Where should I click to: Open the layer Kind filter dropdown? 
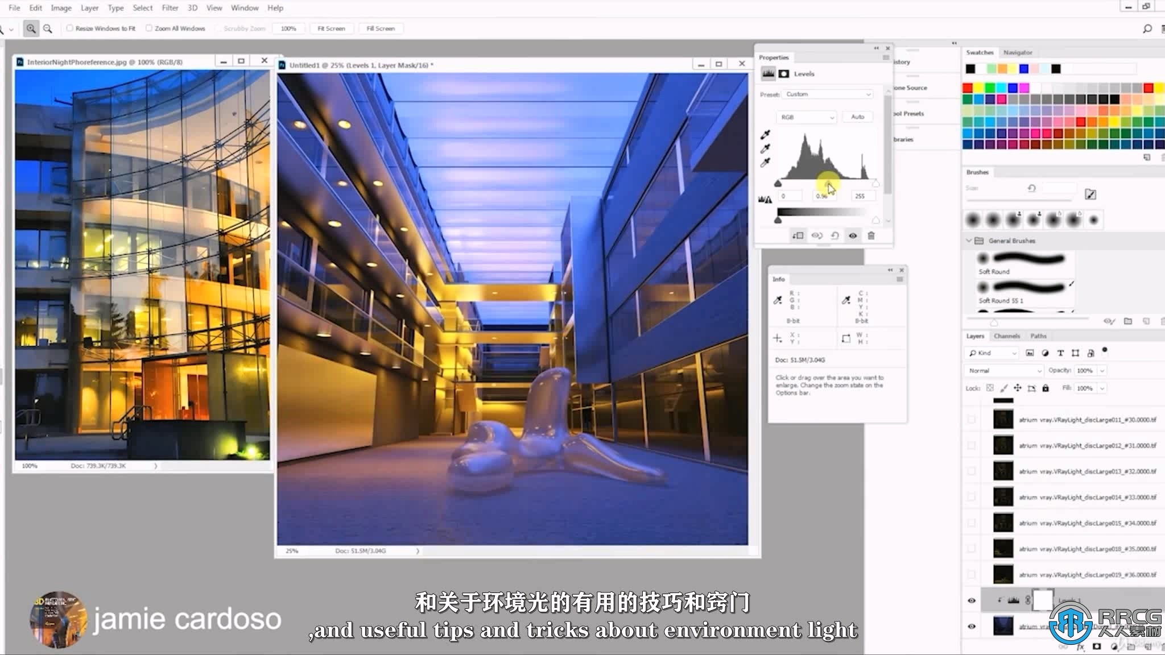coord(993,353)
